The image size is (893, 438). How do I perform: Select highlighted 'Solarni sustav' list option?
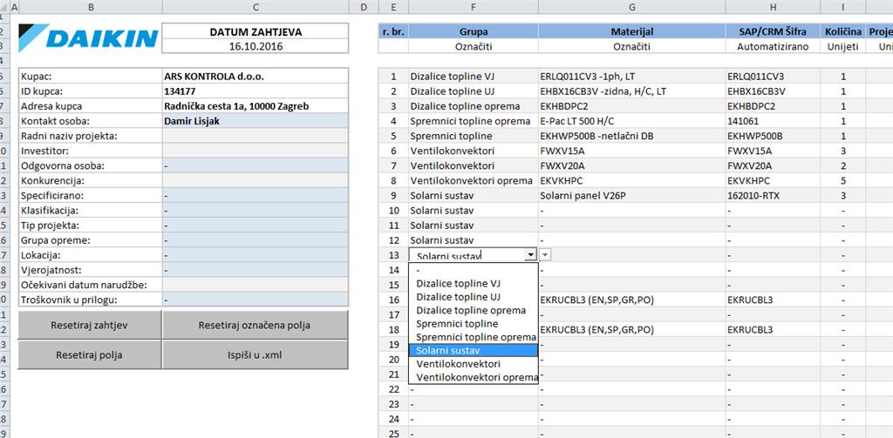click(x=474, y=350)
